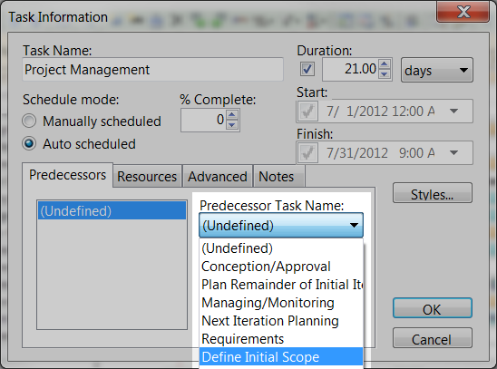Viewport: 497px width, 369px height.
Task: Select Manually scheduled radio button
Action: [29, 121]
